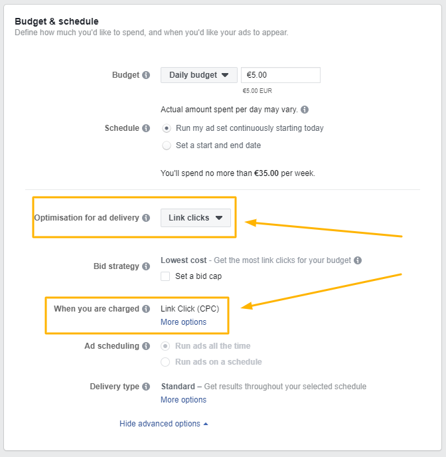This screenshot has height=457, width=446.
Task: Click info icon after 'may vary' text
Action: 305,110
